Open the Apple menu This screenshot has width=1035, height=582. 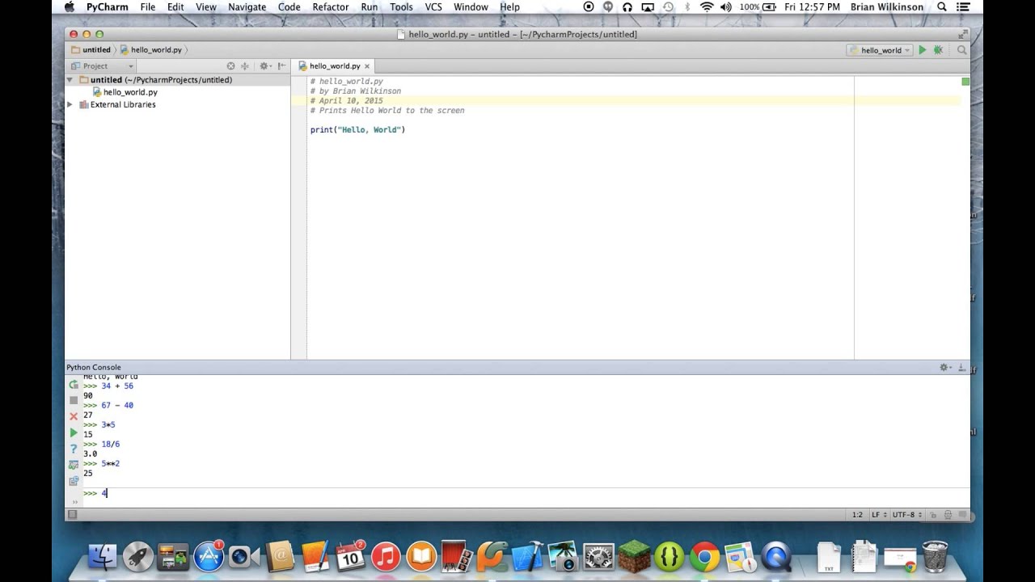(x=69, y=7)
